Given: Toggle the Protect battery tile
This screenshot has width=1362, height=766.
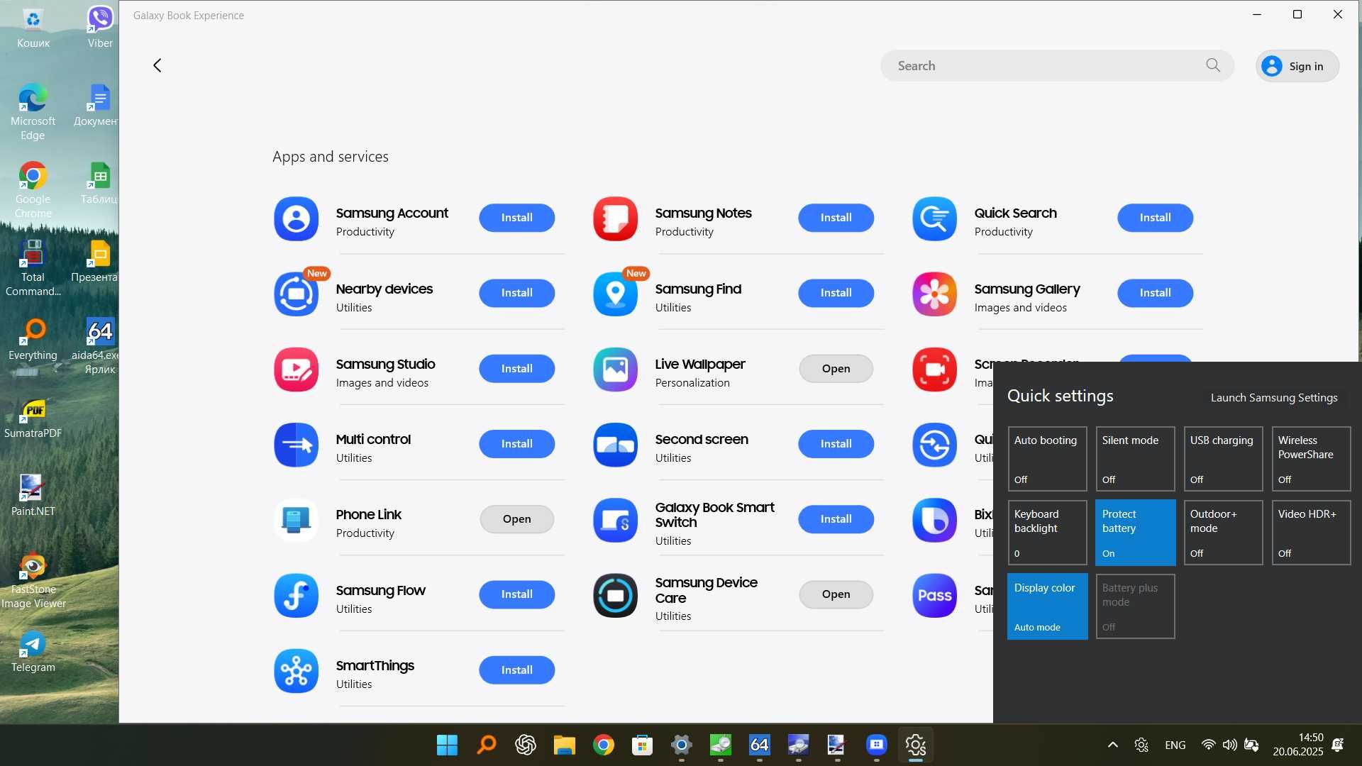Looking at the screenshot, I should click(x=1135, y=533).
